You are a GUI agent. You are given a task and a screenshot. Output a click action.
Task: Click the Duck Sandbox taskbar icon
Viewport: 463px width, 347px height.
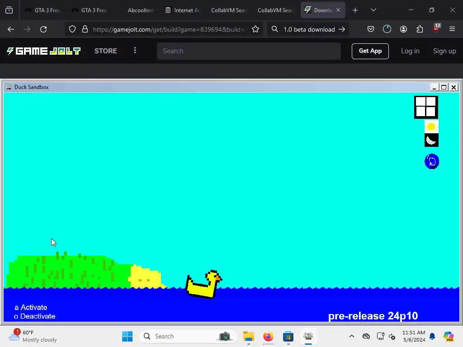point(308,336)
